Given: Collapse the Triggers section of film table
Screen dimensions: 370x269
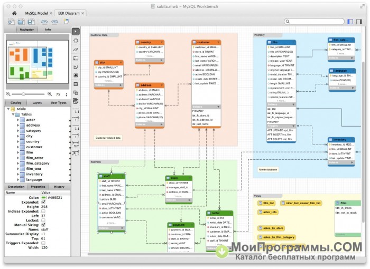Looking at the screenshot, I should 293,126.
